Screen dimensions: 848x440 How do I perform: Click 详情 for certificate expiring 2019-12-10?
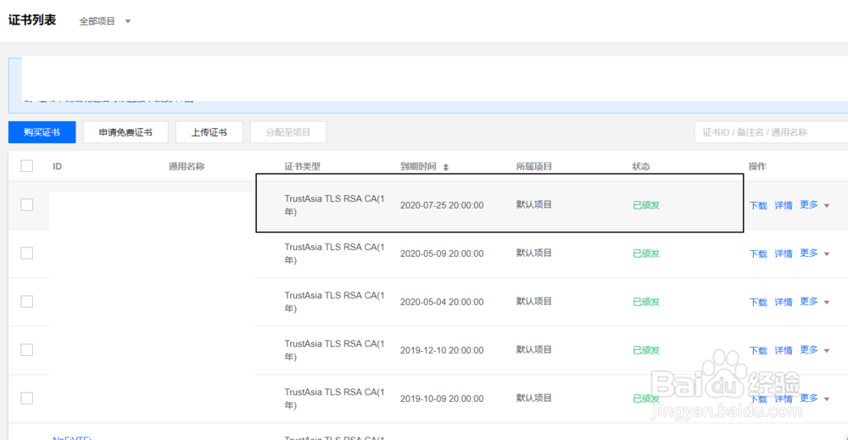point(783,350)
